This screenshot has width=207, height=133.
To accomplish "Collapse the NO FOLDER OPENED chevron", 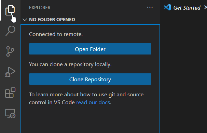I will click(x=25, y=20).
